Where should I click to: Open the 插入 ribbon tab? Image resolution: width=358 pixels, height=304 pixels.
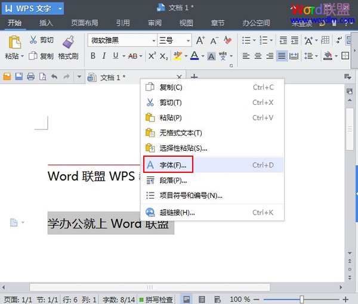click(46, 23)
